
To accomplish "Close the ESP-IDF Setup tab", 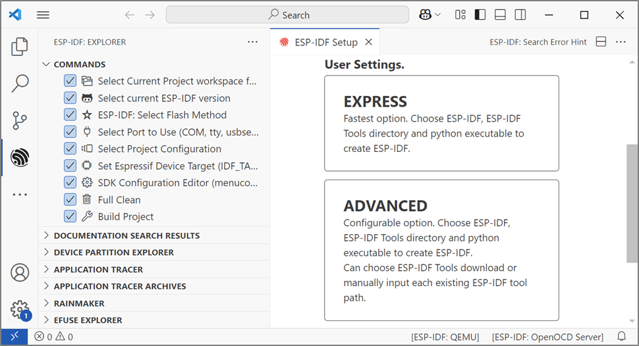I will coord(368,42).
